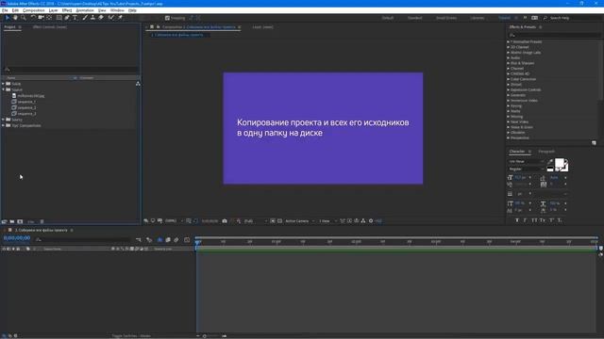Click Toggle Switches / Modes button
This screenshot has height=339, width=604.
tap(131, 336)
